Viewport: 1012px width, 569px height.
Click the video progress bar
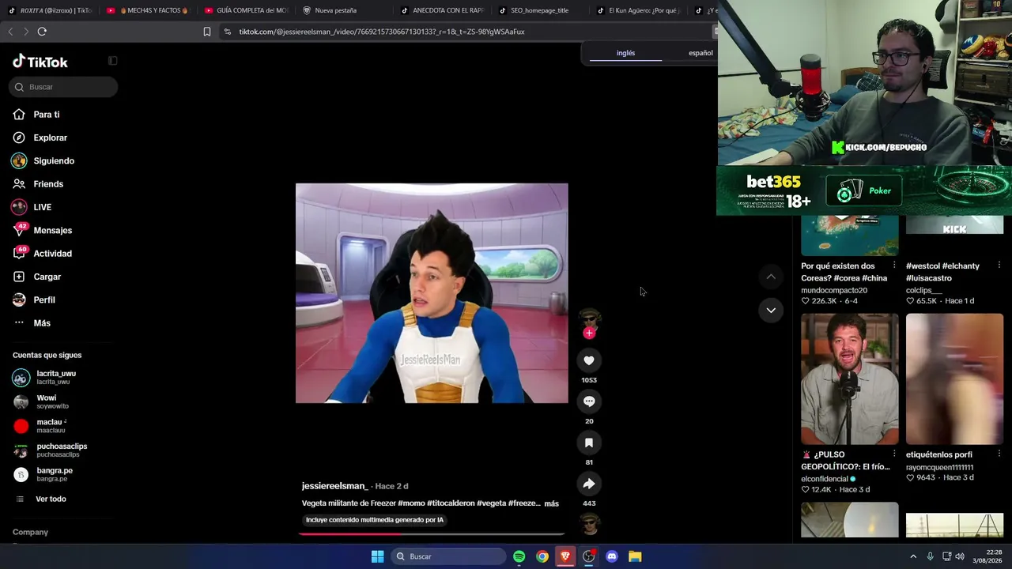[432, 533]
